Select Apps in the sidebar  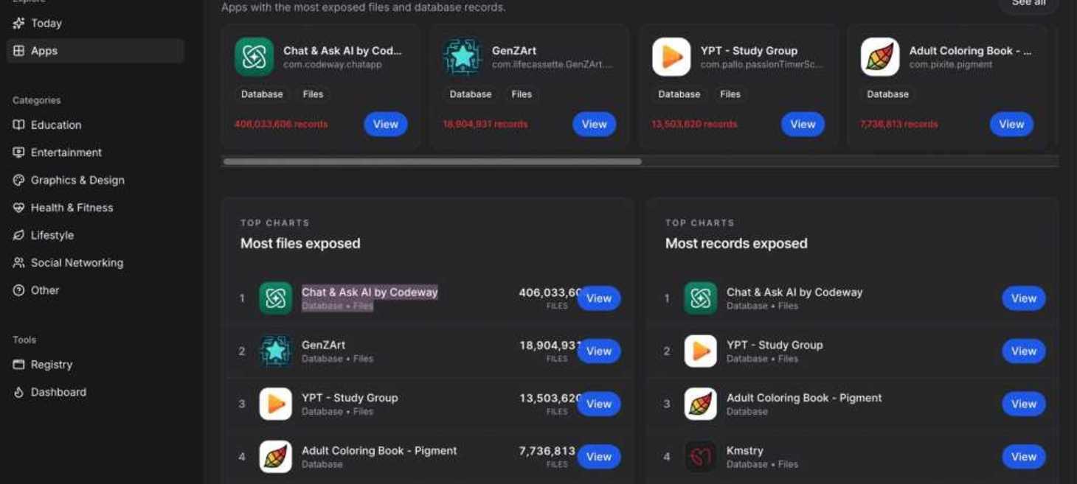tap(44, 51)
